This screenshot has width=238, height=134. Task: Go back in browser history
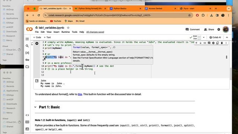coord(27,15)
